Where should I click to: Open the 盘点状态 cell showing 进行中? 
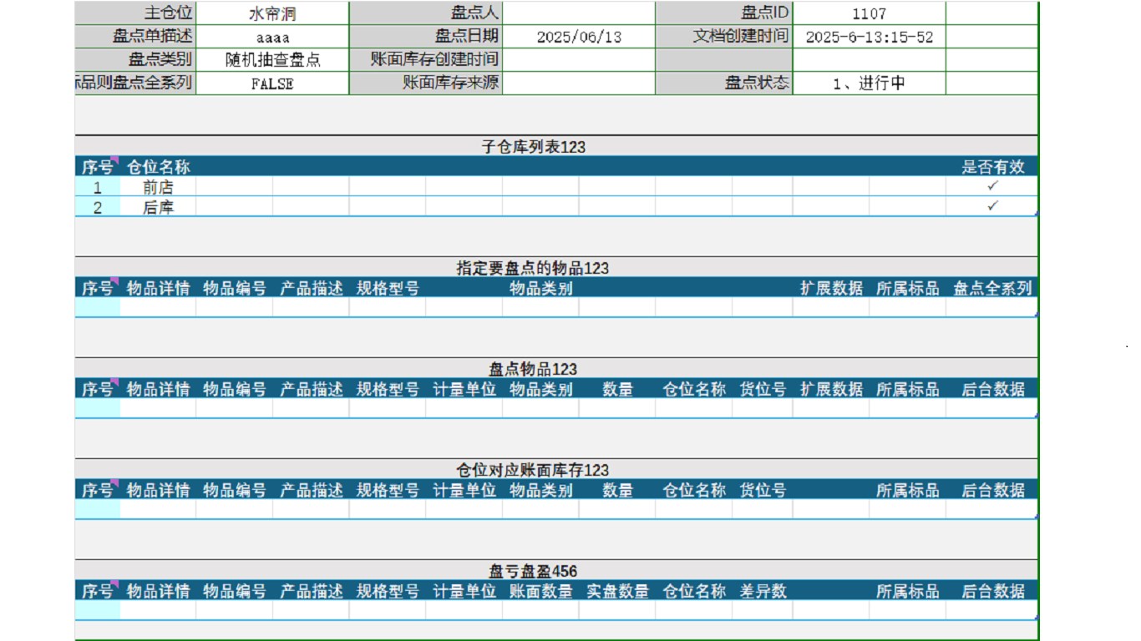[x=871, y=83]
